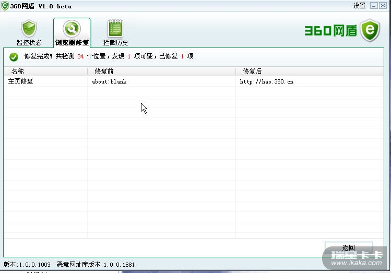Click the 360网盾 V1.0 beta title text
The image size is (391, 273).
tap(41, 6)
